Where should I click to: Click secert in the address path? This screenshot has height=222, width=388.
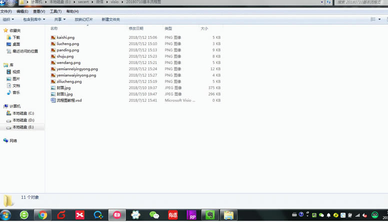(83, 2)
